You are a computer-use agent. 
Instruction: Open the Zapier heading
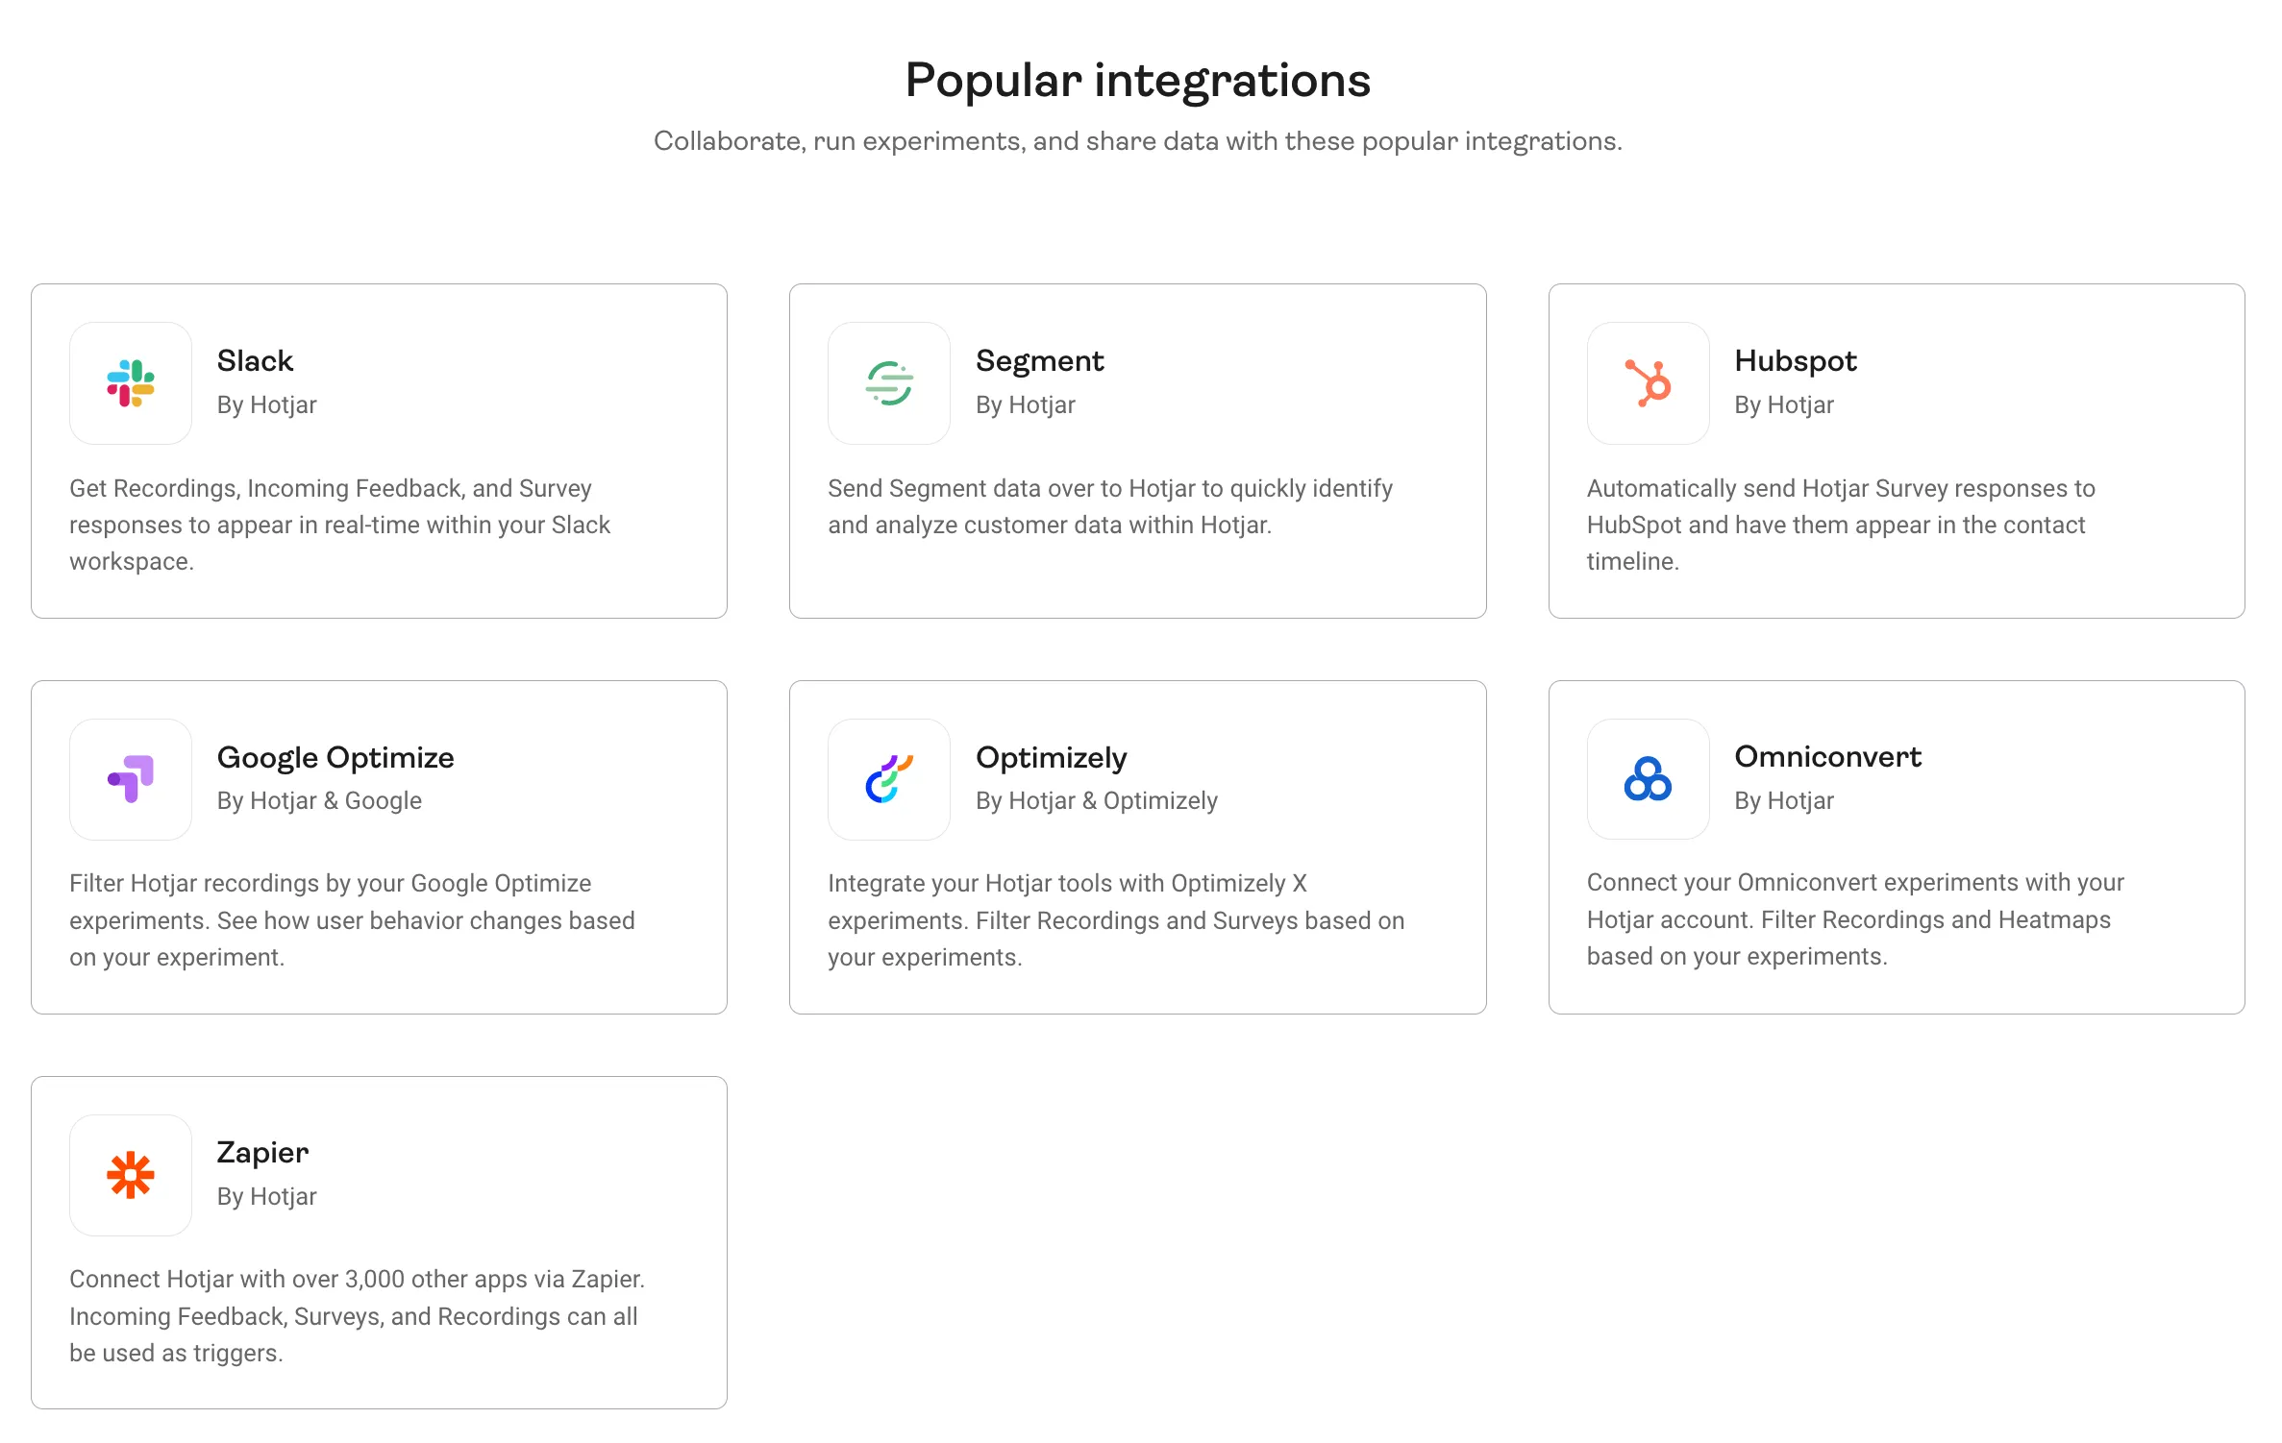coord(262,1152)
